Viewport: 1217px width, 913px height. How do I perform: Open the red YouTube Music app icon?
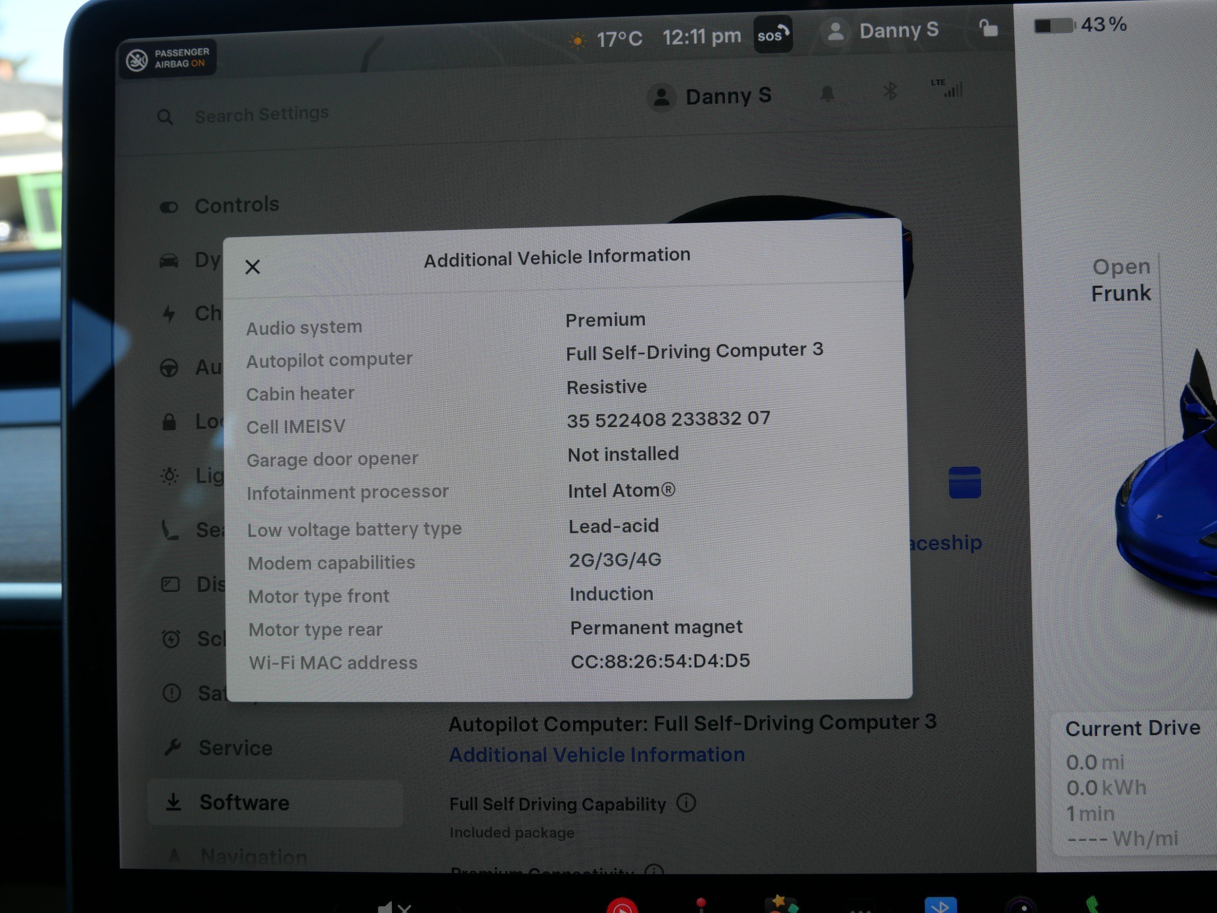click(622, 907)
